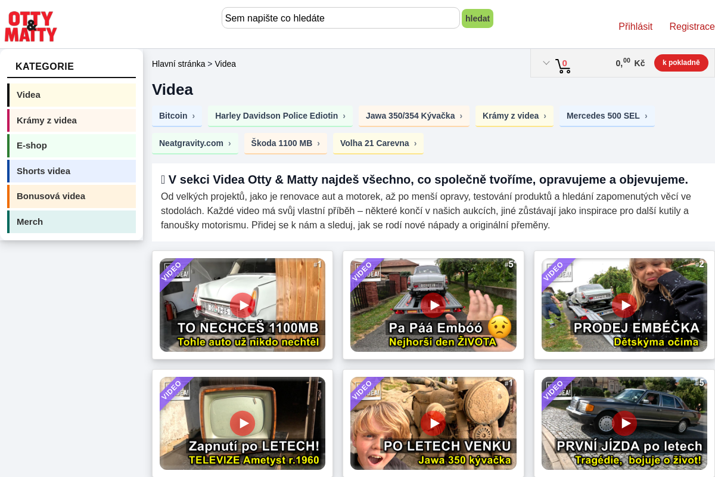Open the Škoda 1100 MB subcategory
The width and height of the screenshot is (715, 477).
[x=285, y=143]
